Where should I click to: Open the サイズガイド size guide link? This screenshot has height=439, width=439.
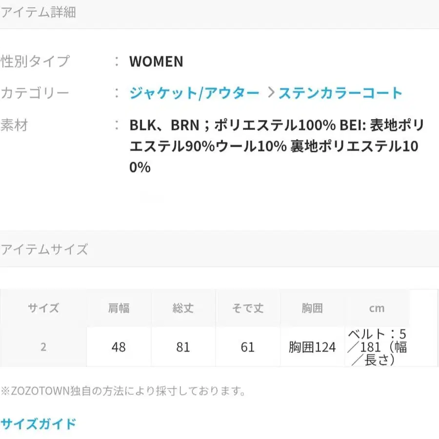pos(38,423)
